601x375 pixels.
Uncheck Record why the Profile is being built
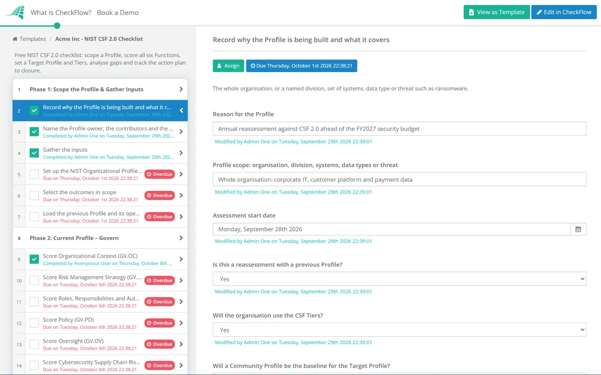(x=34, y=111)
